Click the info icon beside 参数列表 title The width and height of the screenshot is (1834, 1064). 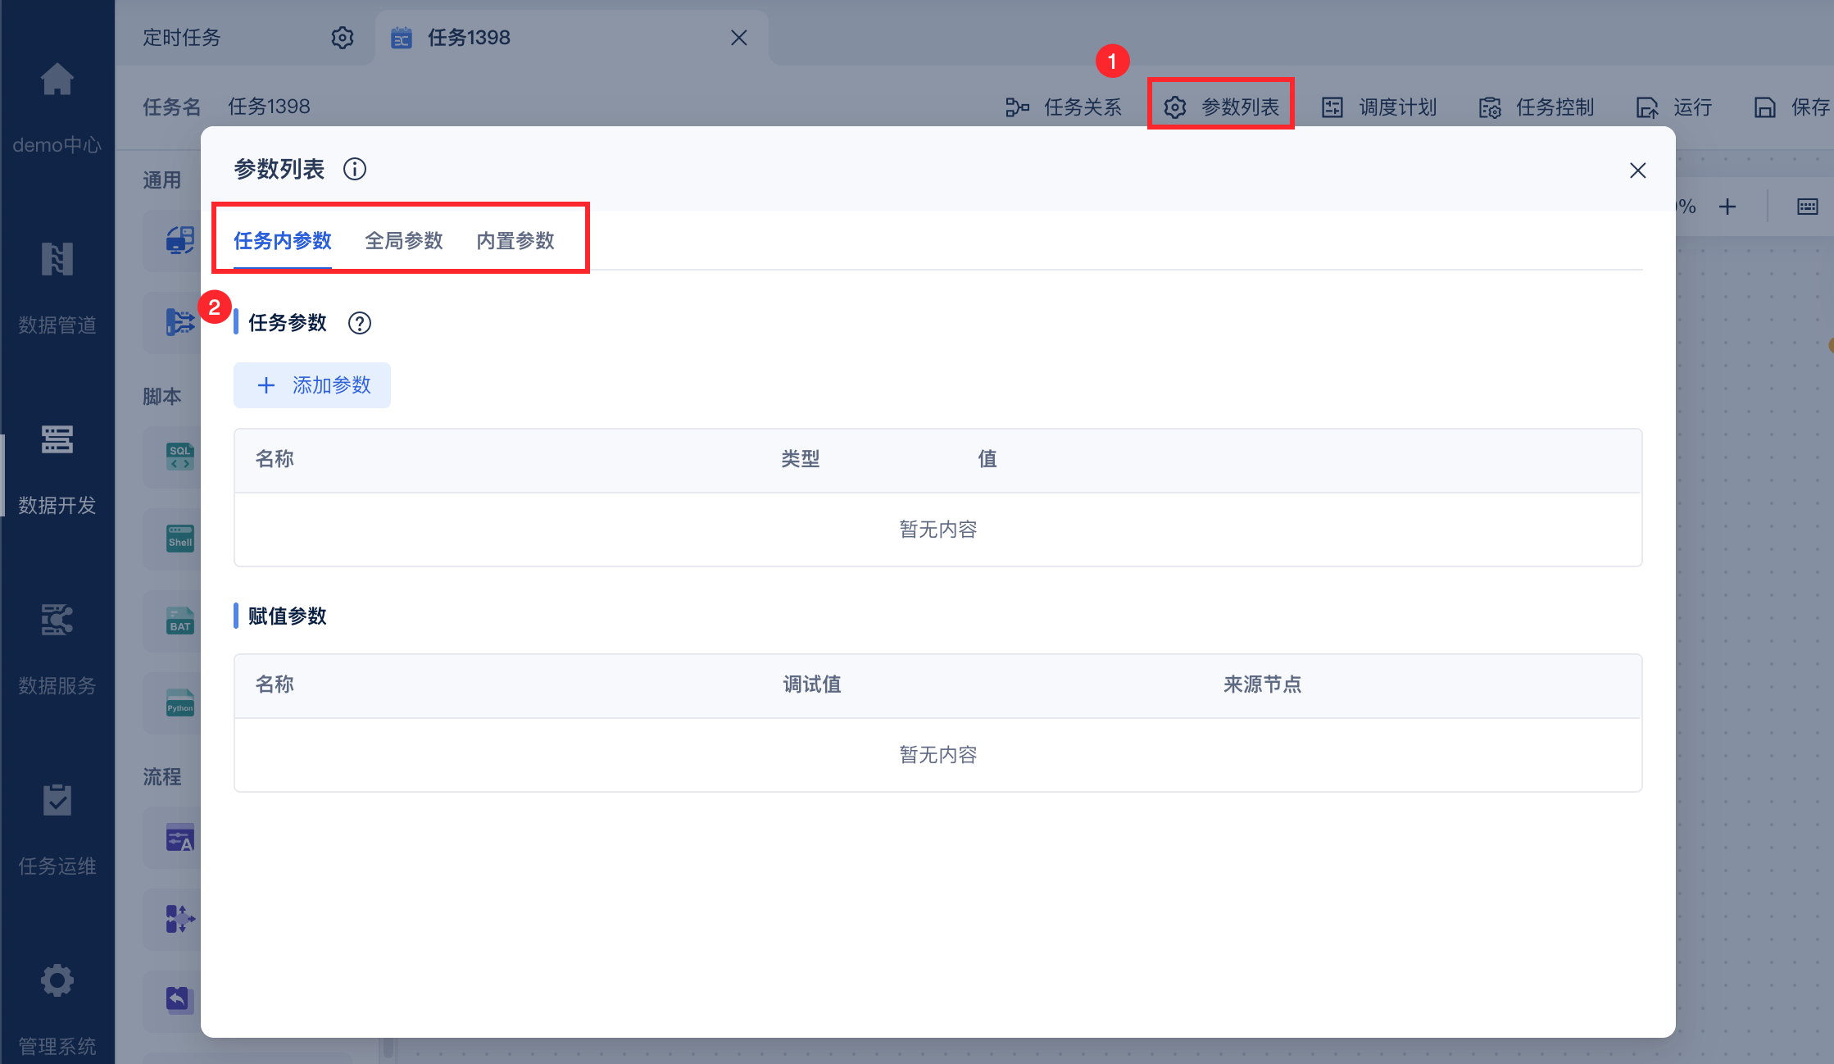point(354,169)
